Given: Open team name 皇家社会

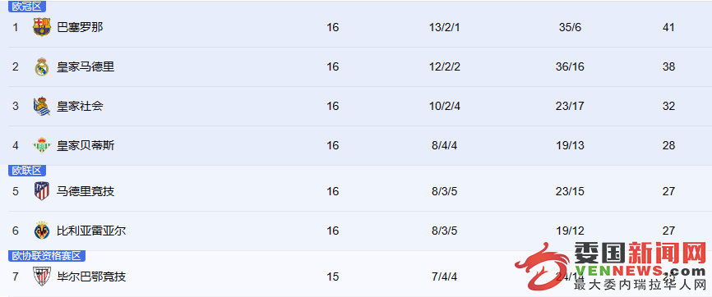Looking at the screenshot, I should click(x=80, y=106).
